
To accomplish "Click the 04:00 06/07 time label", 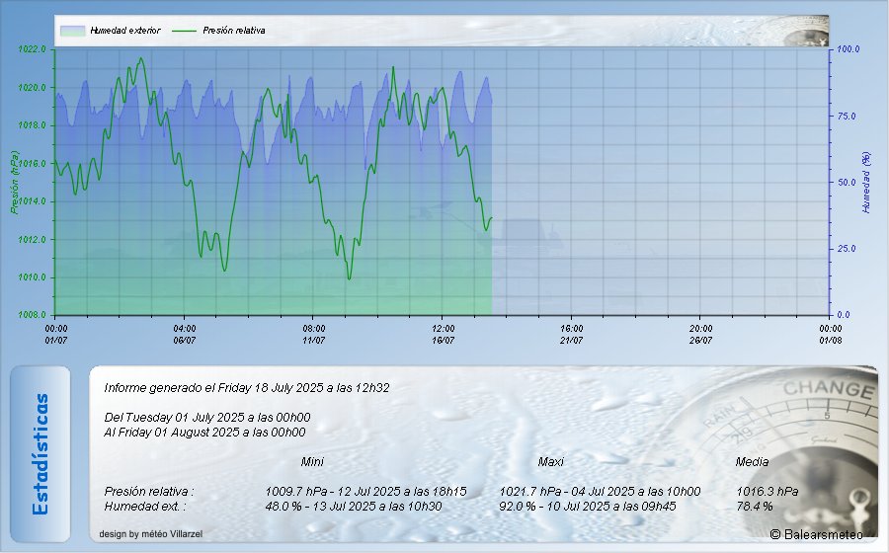I will pyautogui.click(x=185, y=335).
